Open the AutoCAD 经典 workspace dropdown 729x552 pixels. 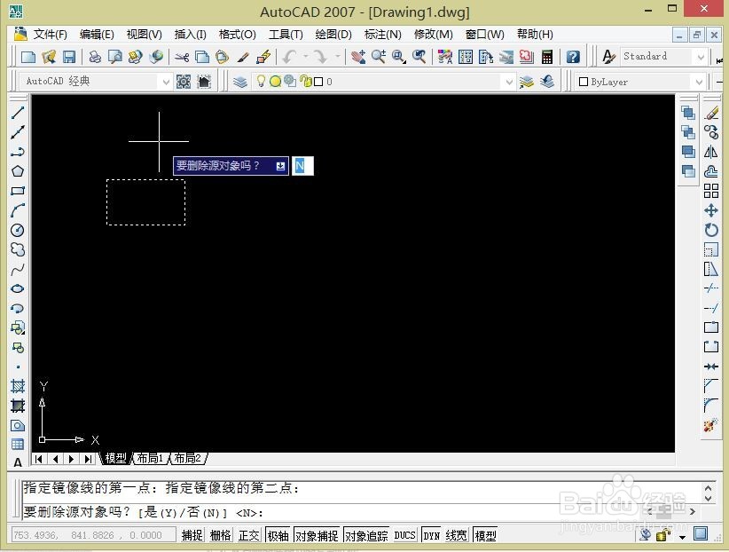(x=166, y=82)
